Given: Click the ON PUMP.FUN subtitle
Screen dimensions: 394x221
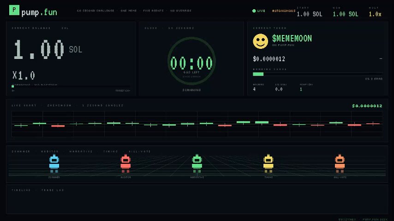Looking at the screenshot, I should click(x=283, y=45).
